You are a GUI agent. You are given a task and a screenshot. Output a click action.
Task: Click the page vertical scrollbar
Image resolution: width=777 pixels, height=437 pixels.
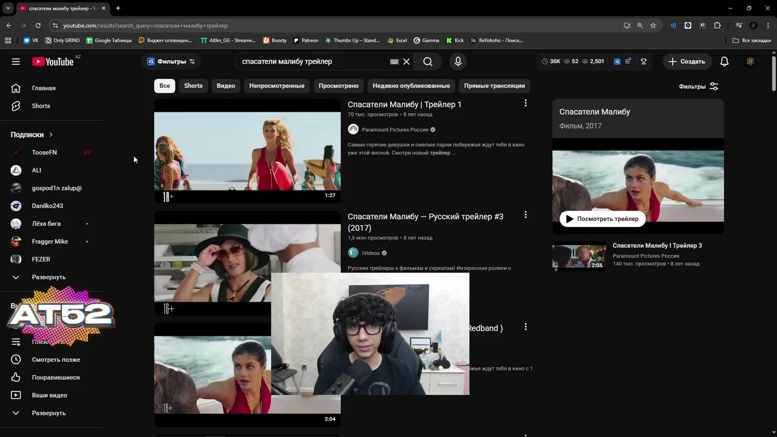pos(774,73)
